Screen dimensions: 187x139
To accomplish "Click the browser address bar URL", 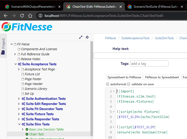I will coord(104,16).
